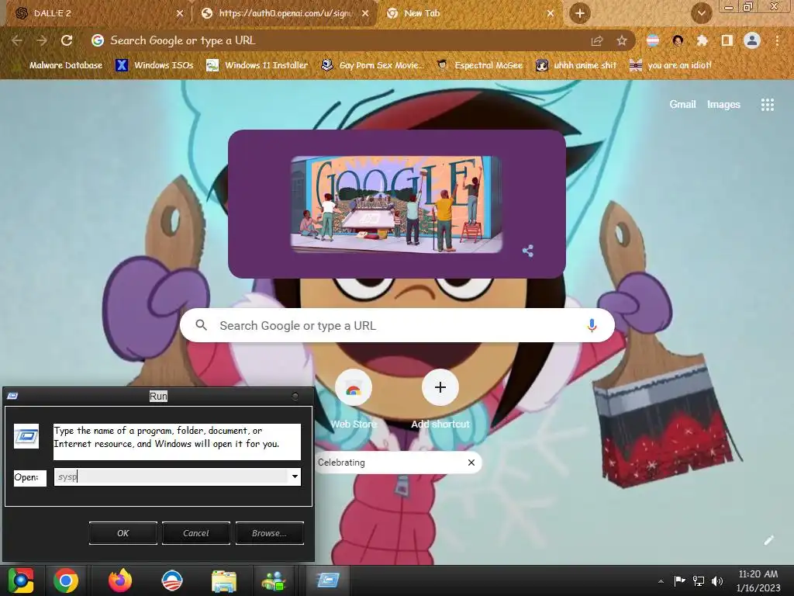Open the Google apps grid
The image size is (794, 596).
tap(767, 105)
